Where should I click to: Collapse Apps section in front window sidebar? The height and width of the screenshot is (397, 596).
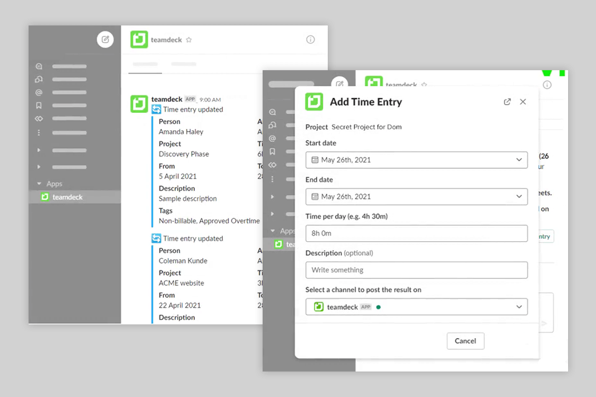(x=273, y=231)
